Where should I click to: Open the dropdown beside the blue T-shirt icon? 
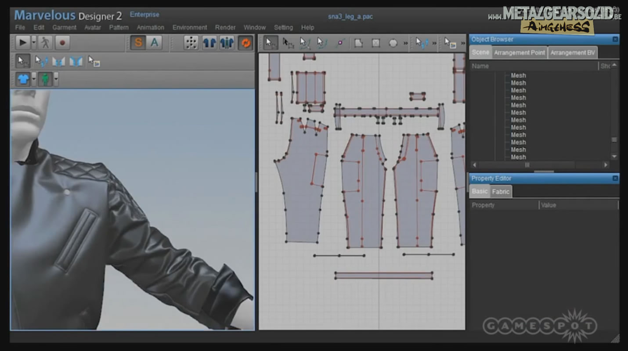point(34,79)
